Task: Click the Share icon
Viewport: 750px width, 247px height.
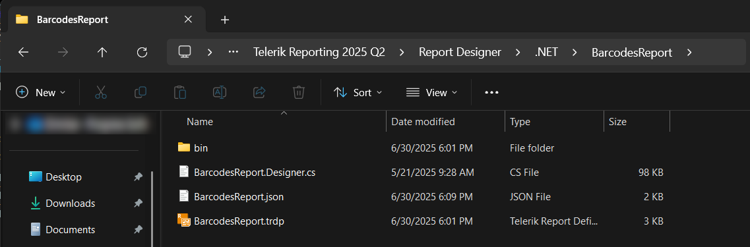Action: [x=259, y=92]
